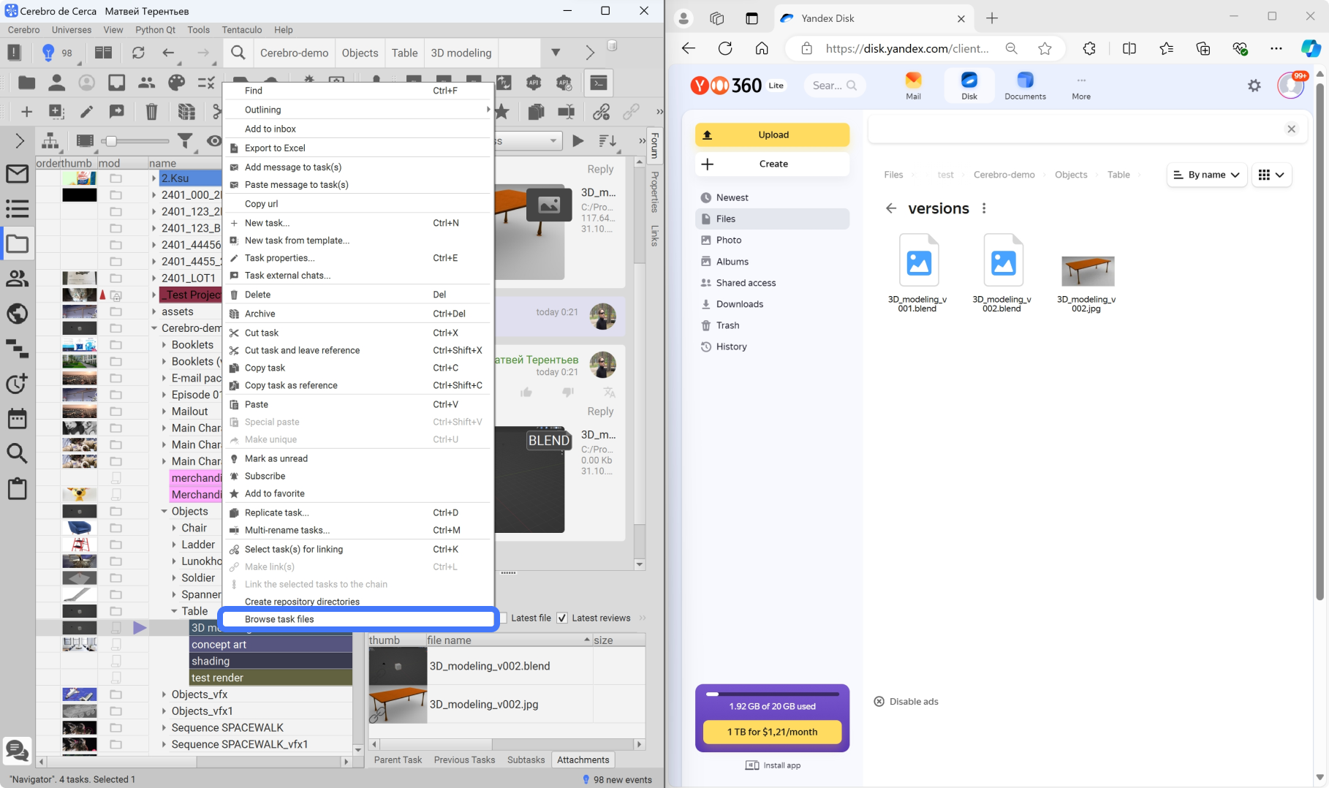
Task: Open the Previous Tasks tab
Action: coord(464,759)
